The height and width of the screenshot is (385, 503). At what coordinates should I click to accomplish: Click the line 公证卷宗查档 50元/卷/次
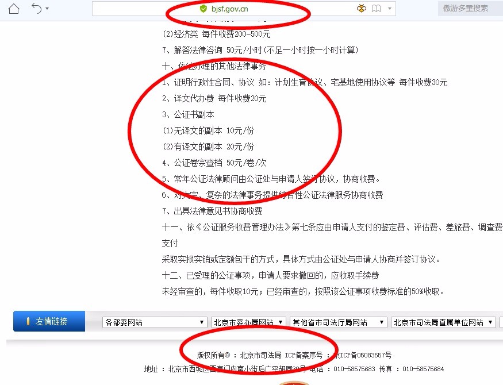(214, 163)
